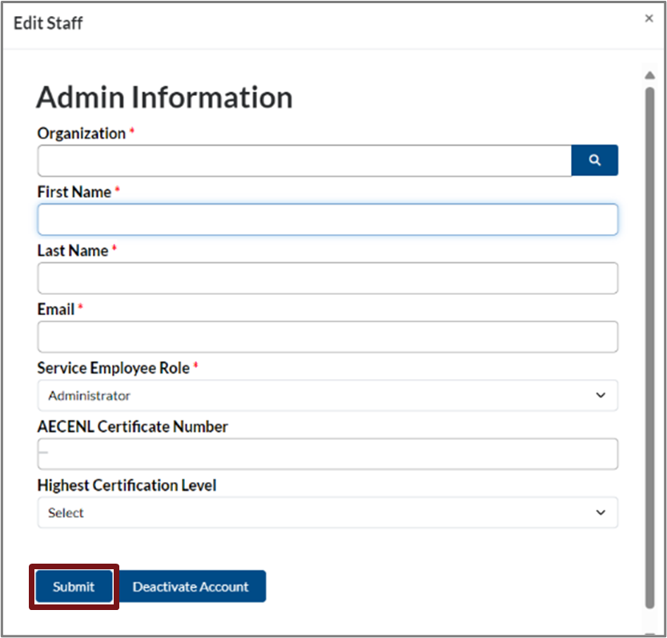Click the Last Name label text
Image resolution: width=667 pixels, height=638 pixels.
coord(72,251)
